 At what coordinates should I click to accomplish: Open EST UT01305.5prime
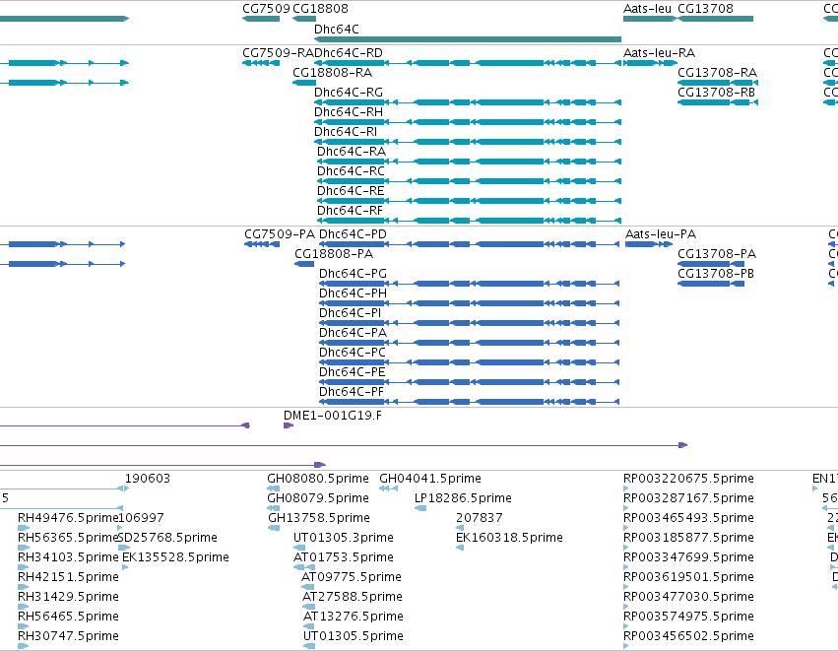tap(354, 636)
